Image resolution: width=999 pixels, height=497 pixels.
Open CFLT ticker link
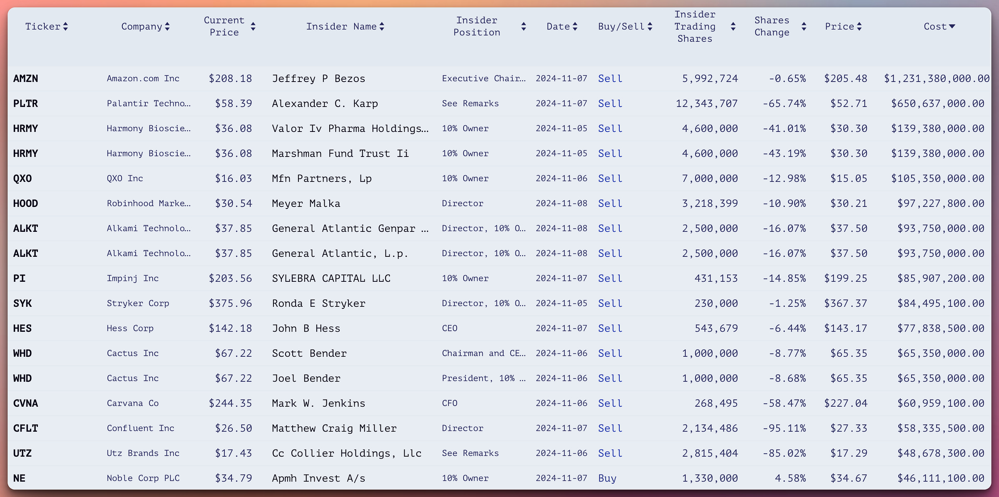(25, 428)
